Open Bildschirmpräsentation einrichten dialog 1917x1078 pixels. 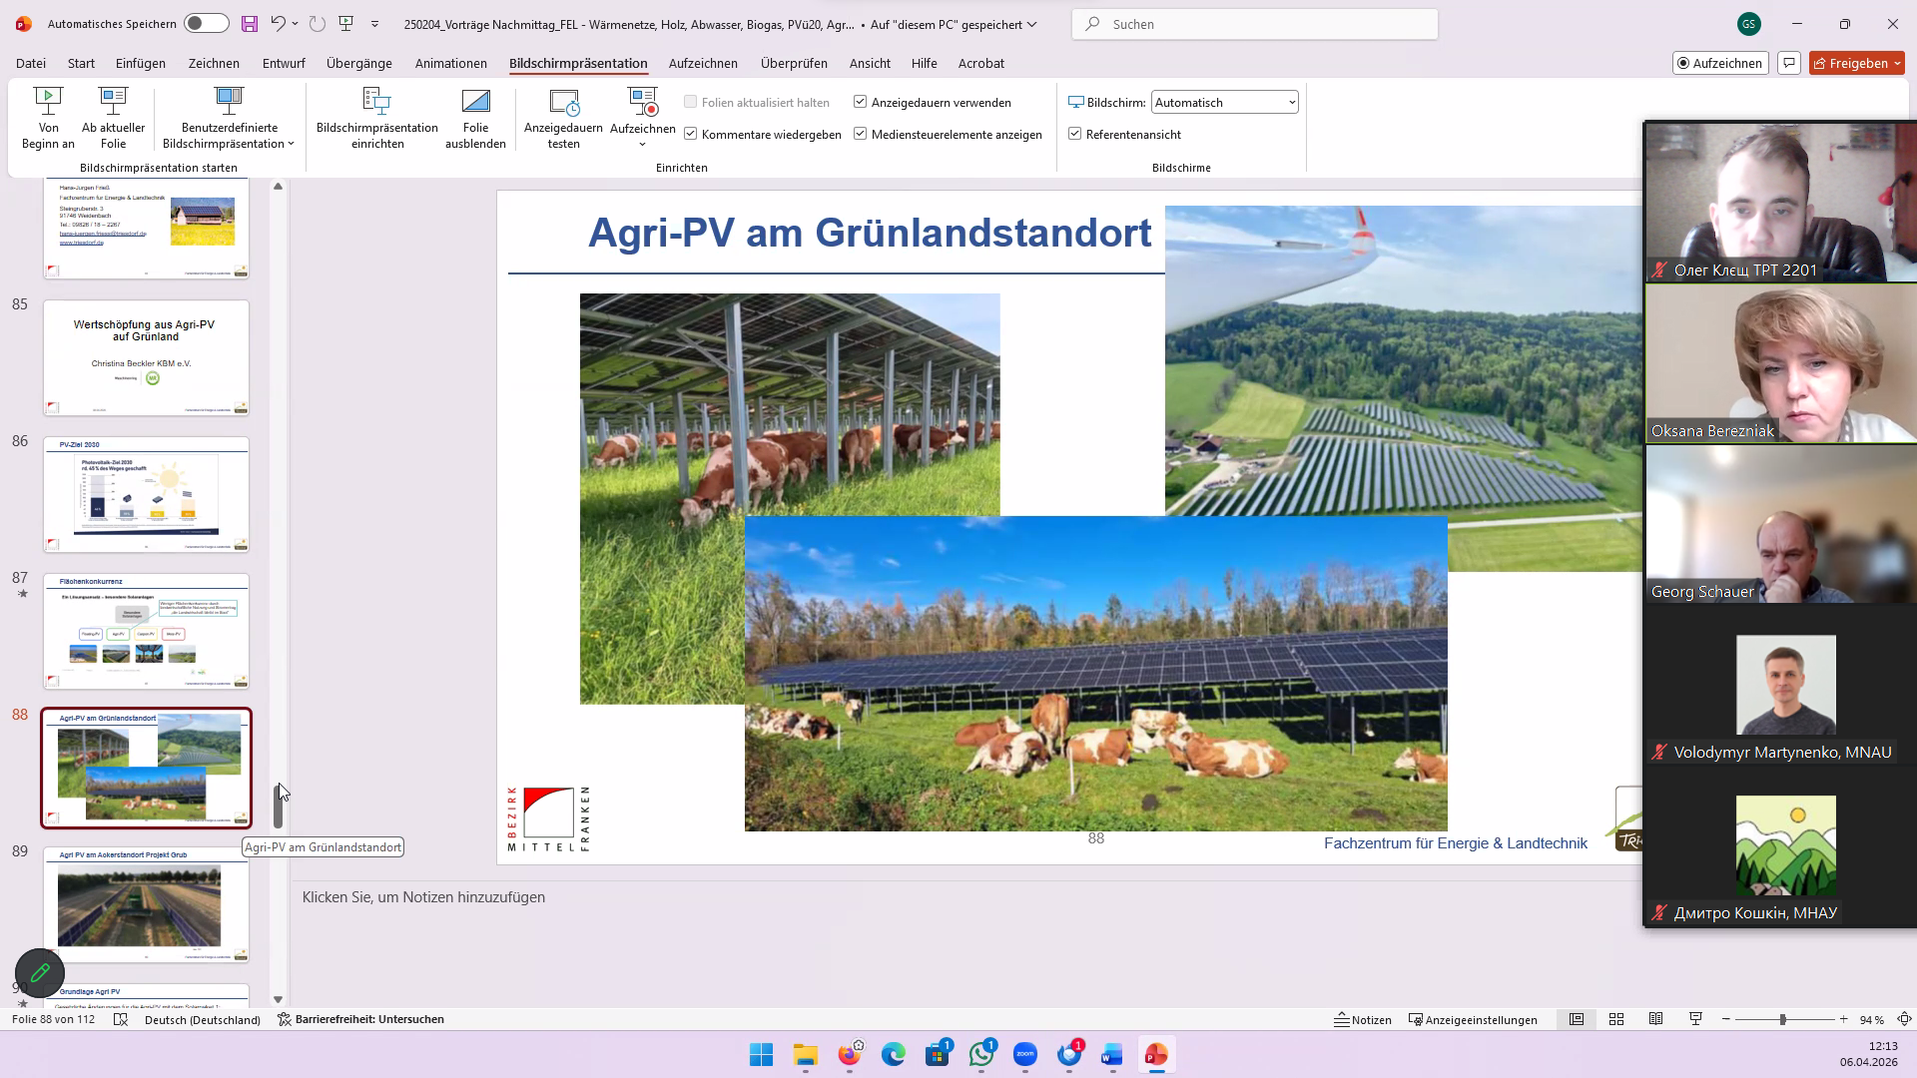(x=376, y=117)
